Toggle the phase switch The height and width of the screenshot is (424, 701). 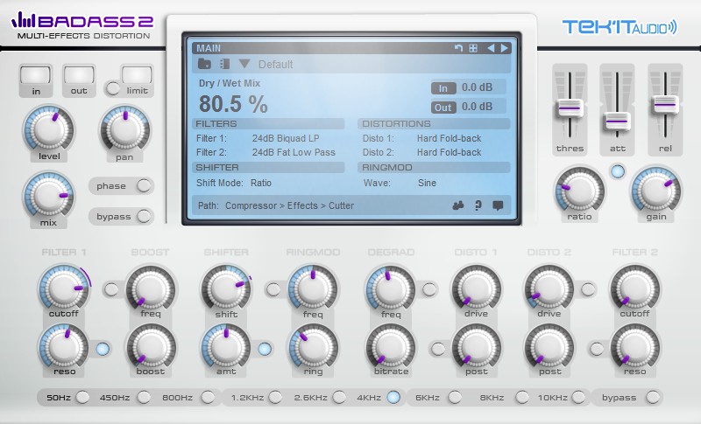[144, 185]
